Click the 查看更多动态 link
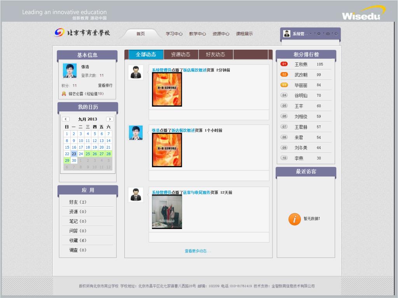Image resolution: width=398 pixels, height=298 pixels. [198, 251]
